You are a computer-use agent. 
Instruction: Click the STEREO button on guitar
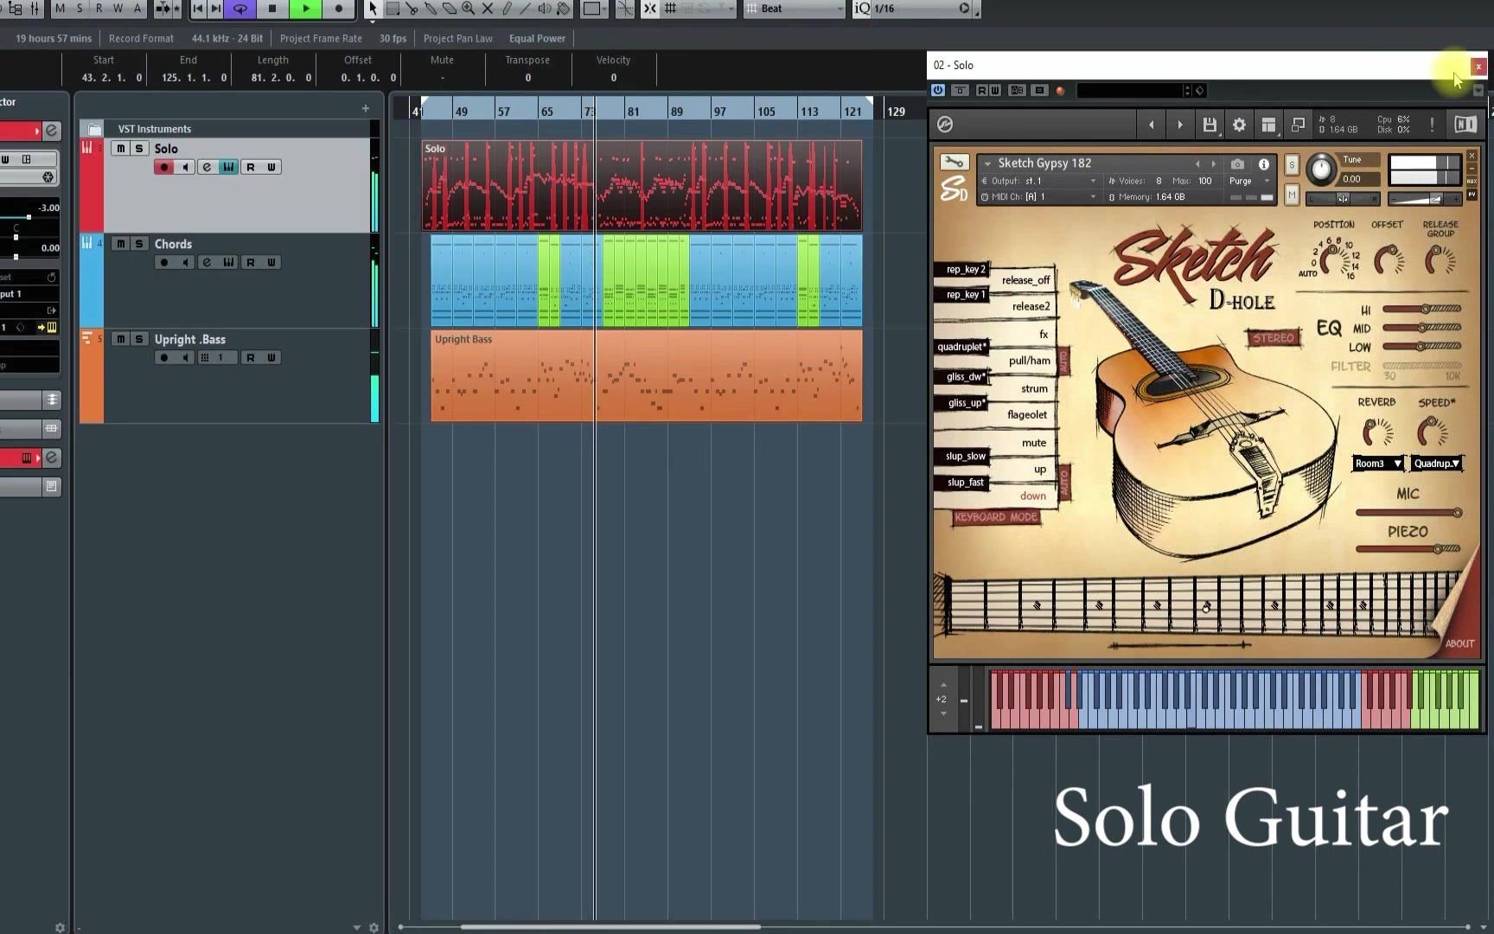tap(1273, 338)
